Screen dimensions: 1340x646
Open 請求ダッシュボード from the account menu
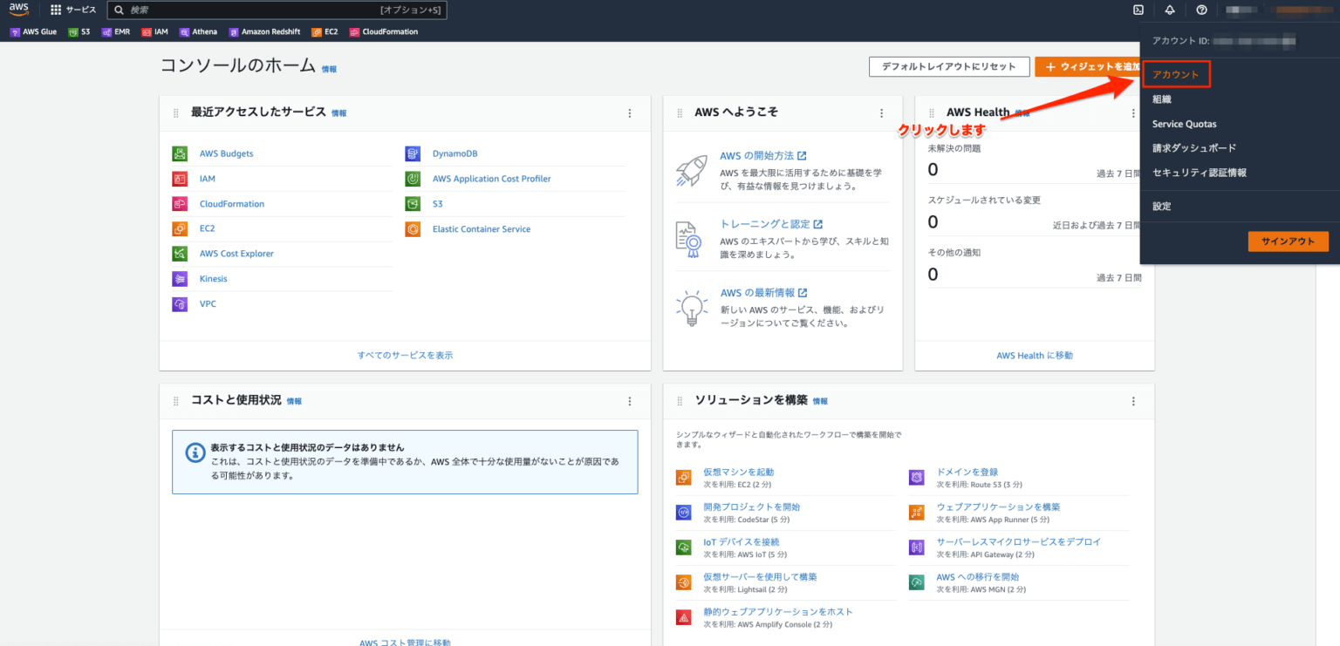[1193, 148]
